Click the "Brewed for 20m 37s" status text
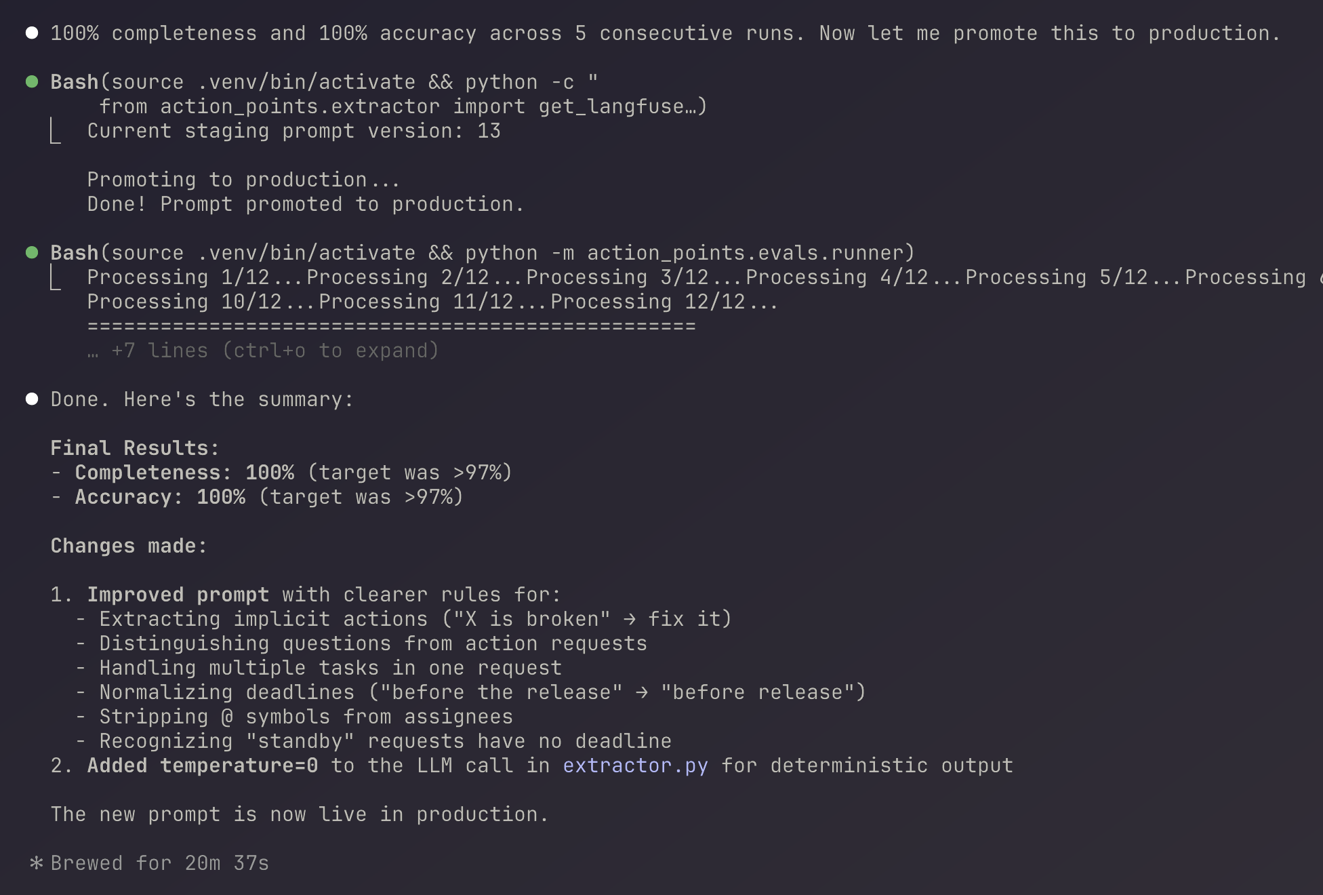This screenshot has width=1323, height=895. (x=159, y=863)
